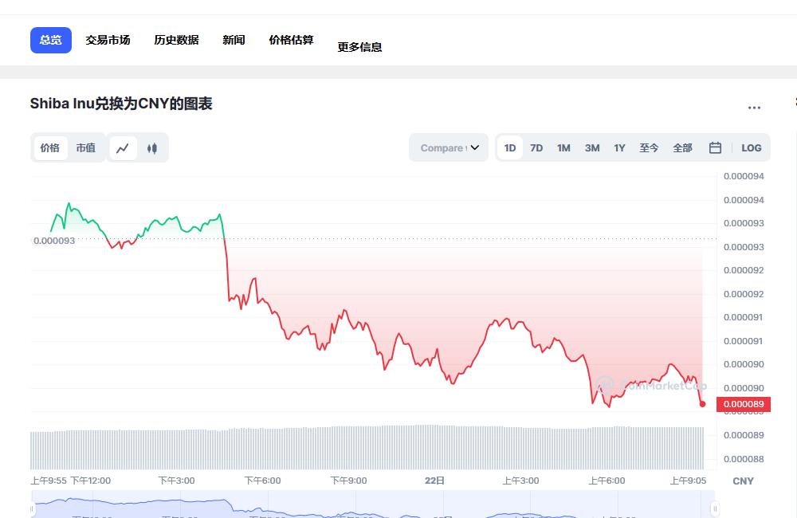The height and width of the screenshot is (518, 797).
Task: Switch the chart to 市值
Action: tap(86, 148)
